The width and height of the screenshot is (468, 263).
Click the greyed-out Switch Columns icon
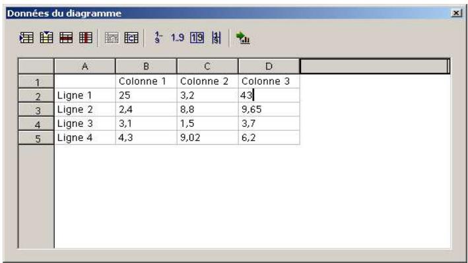coord(112,38)
